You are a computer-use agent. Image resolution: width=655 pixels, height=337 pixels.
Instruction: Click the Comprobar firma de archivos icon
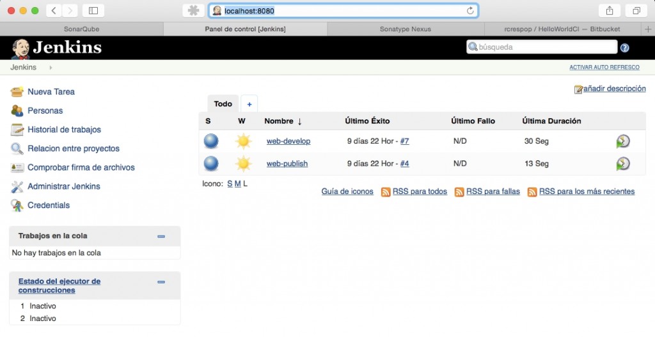pos(17,167)
